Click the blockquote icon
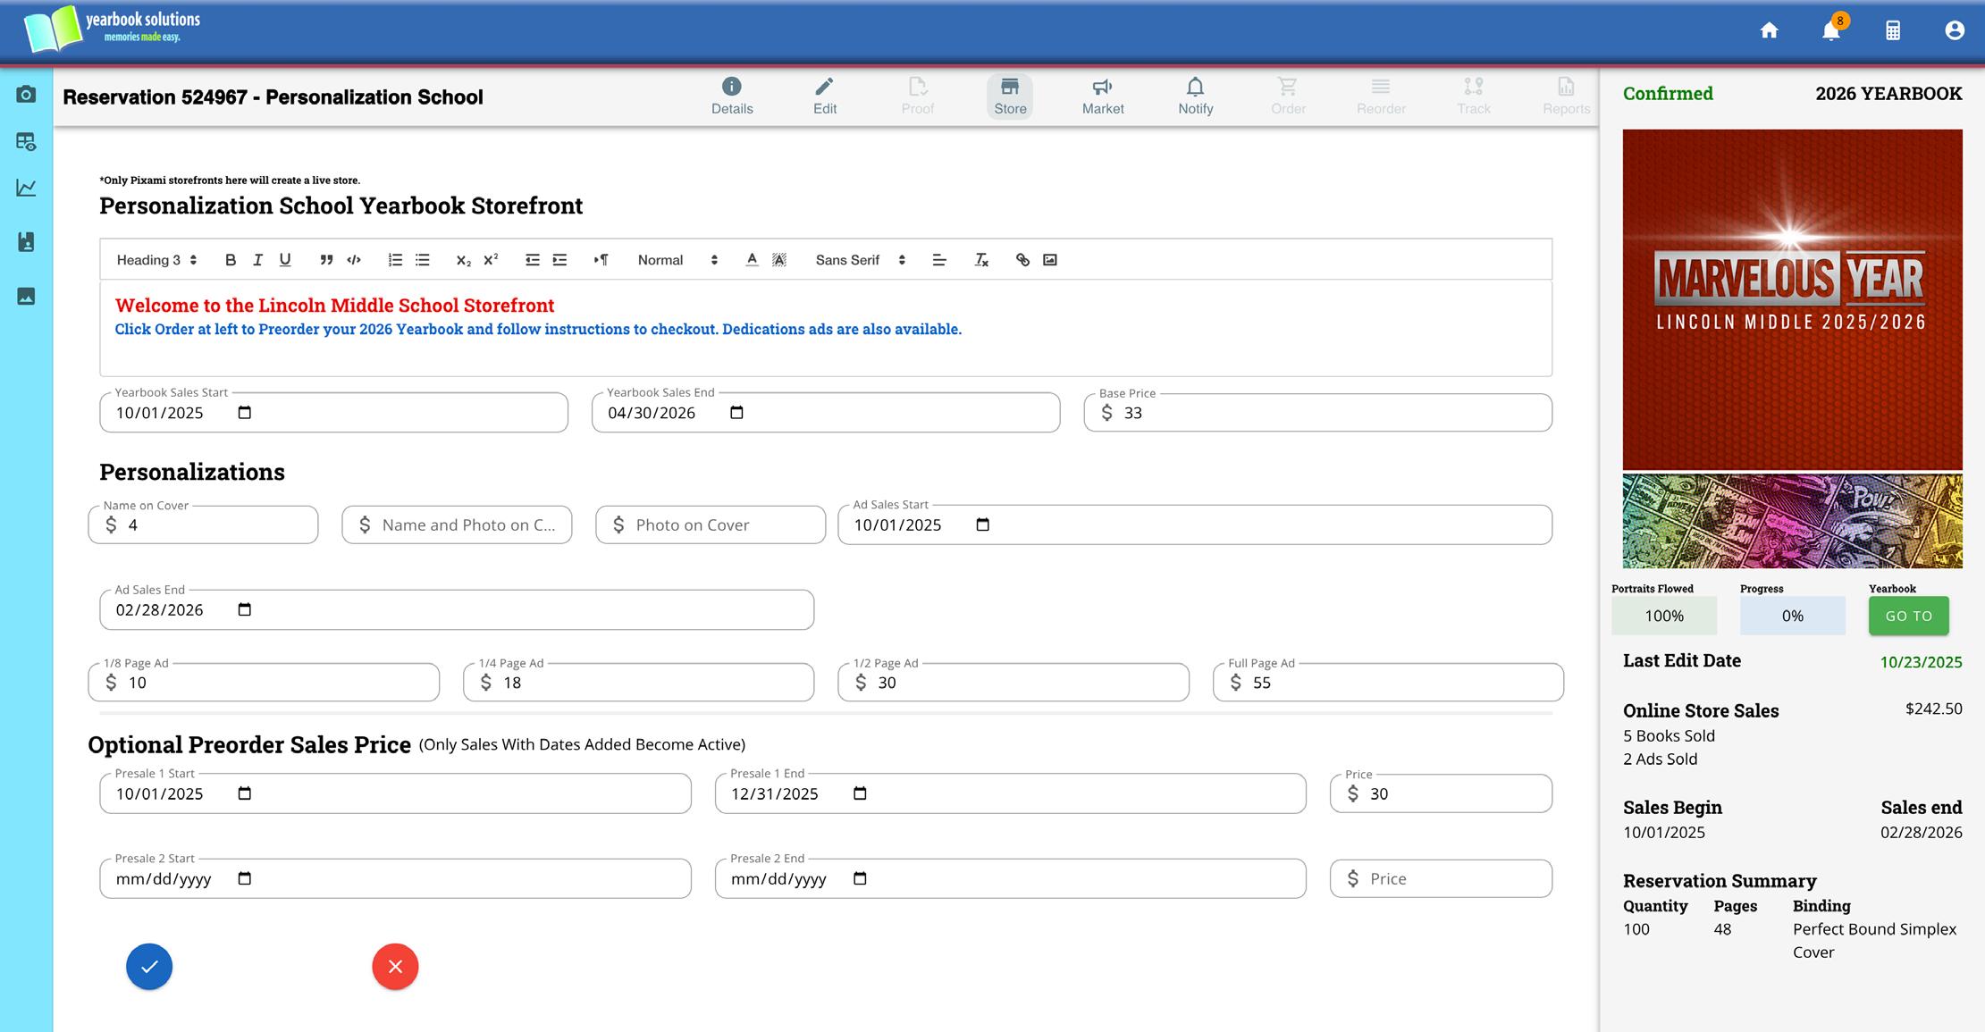Image resolution: width=1985 pixels, height=1032 pixels. [x=326, y=260]
